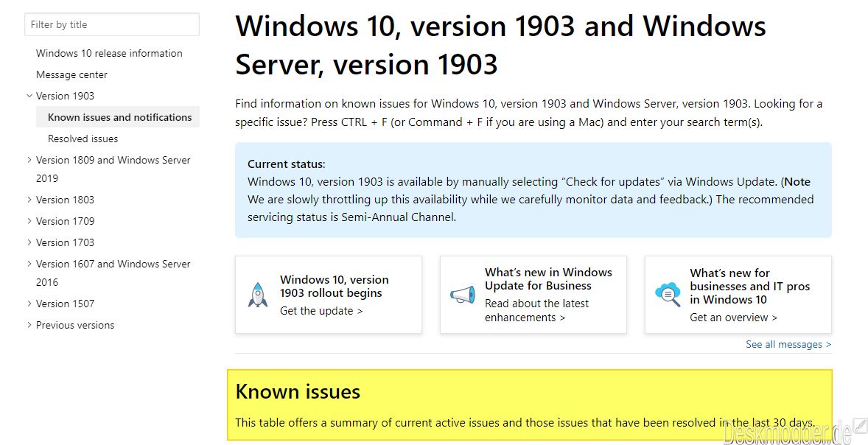Image resolution: width=868 pixels, height=445 pixels.
Task: Expand Version 1809 and Windows Server 2019
Action: click(x=29, y=160)
